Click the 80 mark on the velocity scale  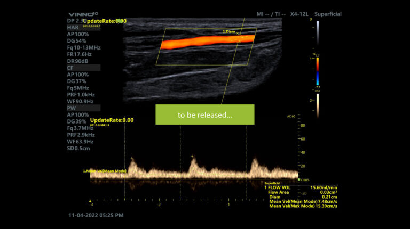click(303, 126)
